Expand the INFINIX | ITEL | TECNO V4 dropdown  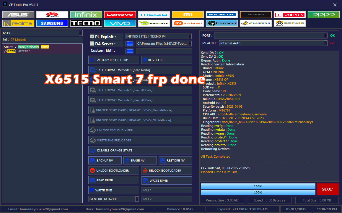coord(190,36)
